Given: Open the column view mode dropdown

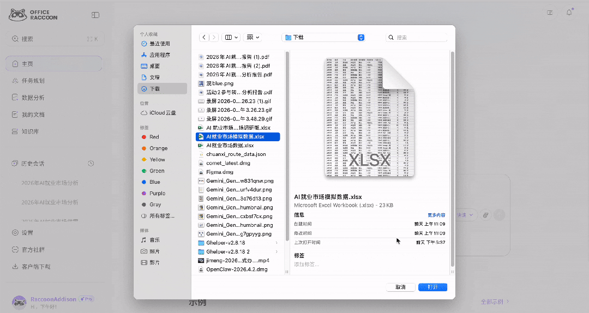Looking at the screenshot, I should [x=231, y=37].
